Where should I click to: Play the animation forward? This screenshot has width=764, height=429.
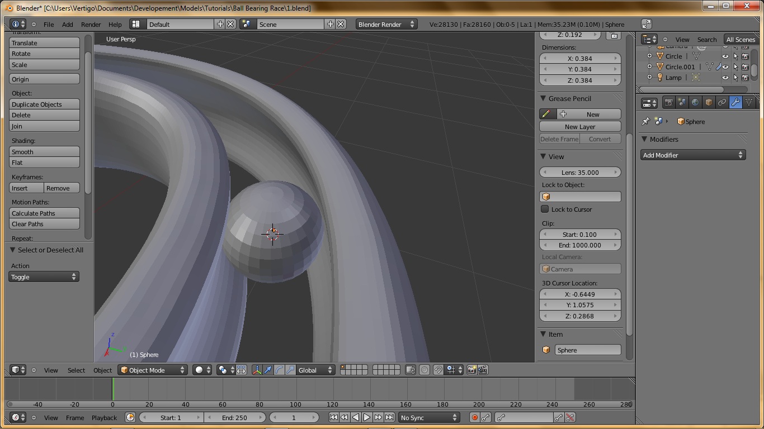pos(367,417)
